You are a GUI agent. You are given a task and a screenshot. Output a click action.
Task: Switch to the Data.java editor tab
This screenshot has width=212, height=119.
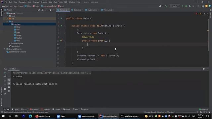(x=77, y=10)
